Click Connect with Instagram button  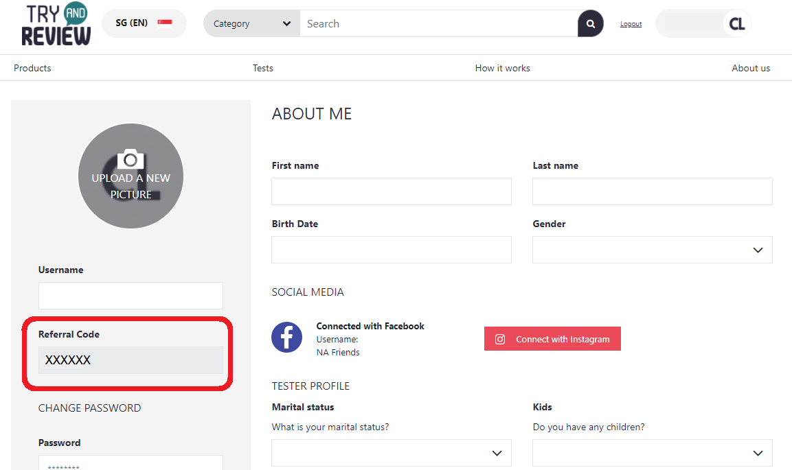(x=552, y=339)
